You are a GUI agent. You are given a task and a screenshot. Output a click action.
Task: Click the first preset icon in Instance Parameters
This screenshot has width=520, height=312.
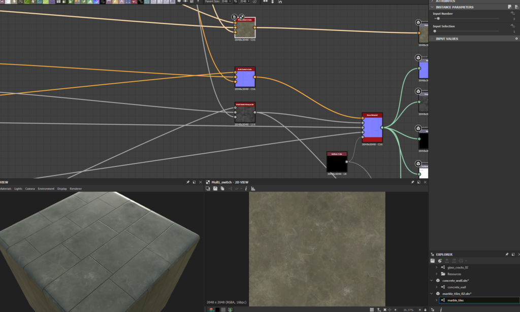point(510,7)
